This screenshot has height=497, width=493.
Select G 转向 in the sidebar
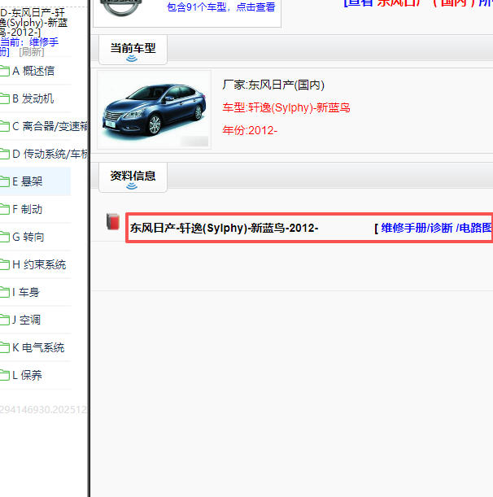click(x=28, y=237)
